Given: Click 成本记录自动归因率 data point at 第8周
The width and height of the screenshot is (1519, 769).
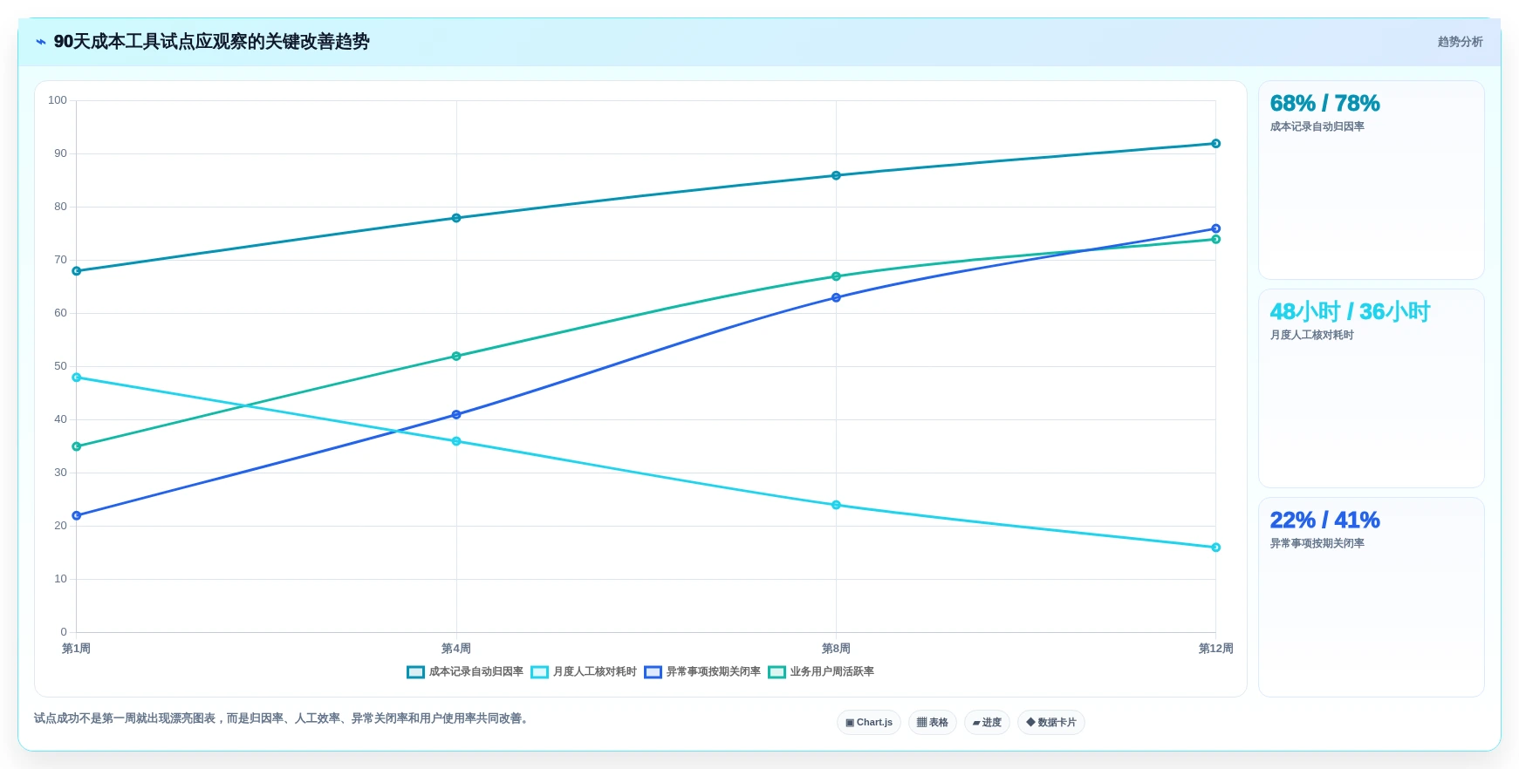Looking at the screenshot, I should [x=836, y=175].
